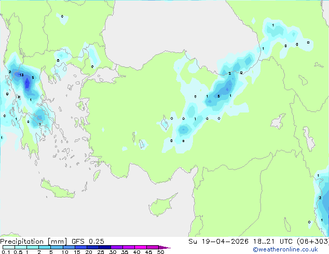Click the legend scale label '50'

click(160, 252)
